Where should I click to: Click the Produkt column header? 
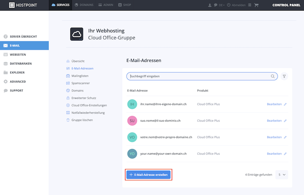click(x=203, y=90)
